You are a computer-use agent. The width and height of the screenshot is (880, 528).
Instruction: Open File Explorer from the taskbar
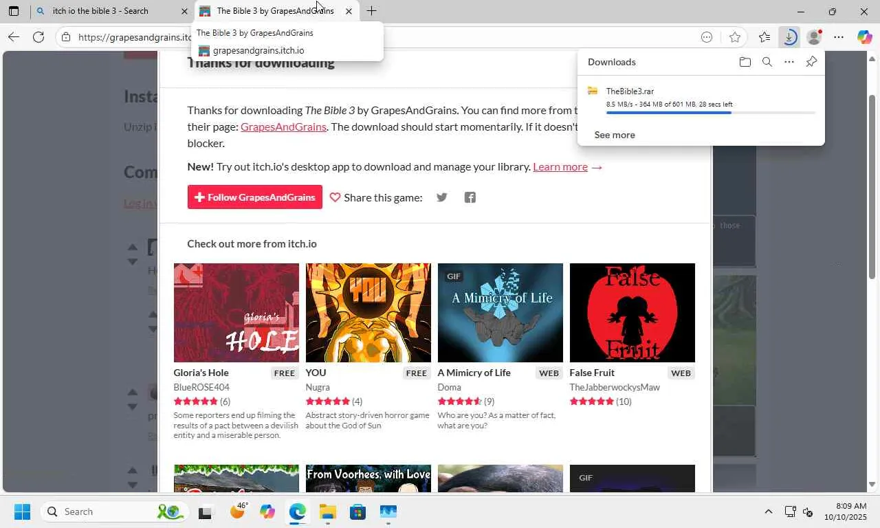pyautogui.click(x=327, y=512)
